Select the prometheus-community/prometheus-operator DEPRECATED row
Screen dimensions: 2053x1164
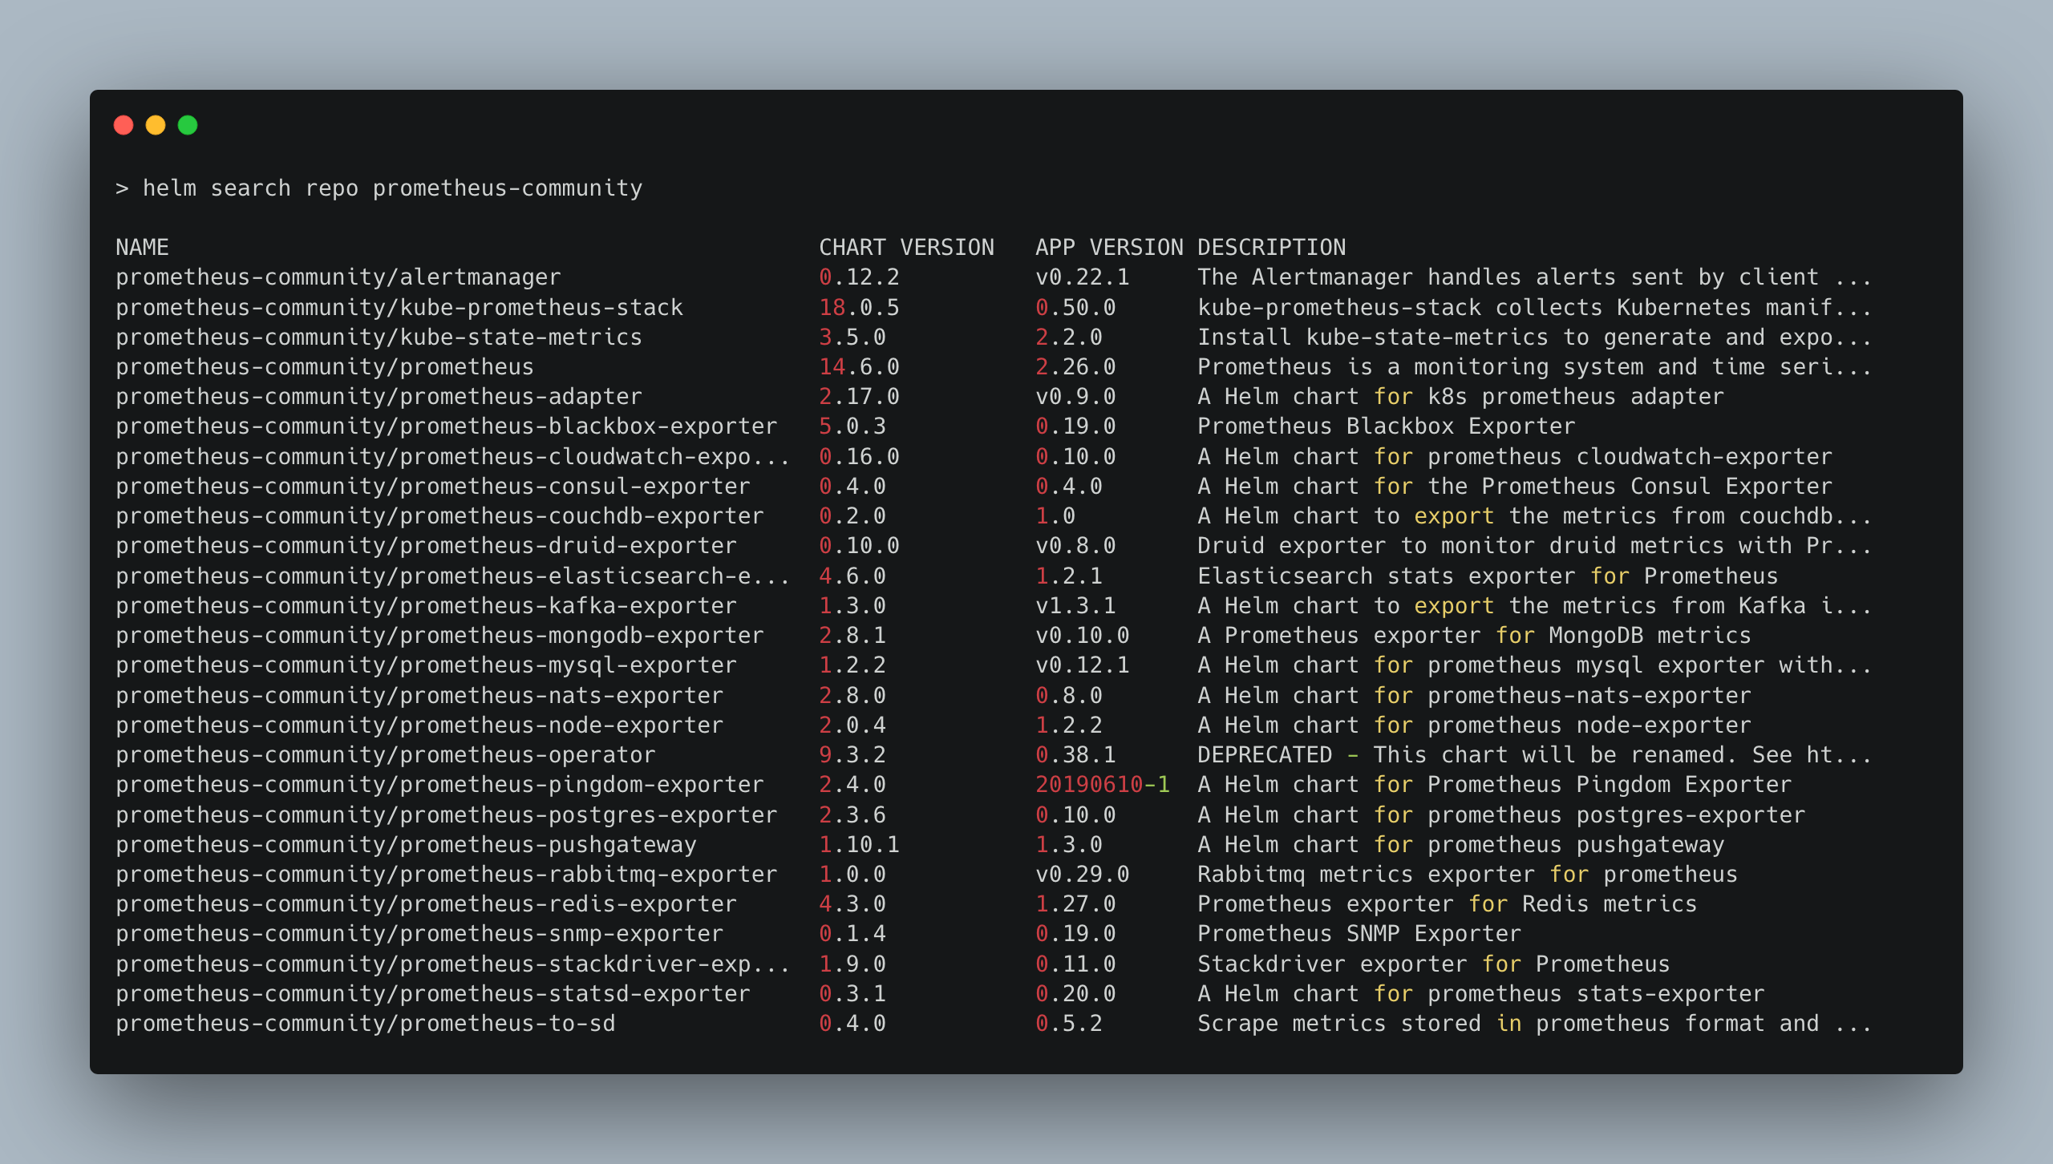385,754
